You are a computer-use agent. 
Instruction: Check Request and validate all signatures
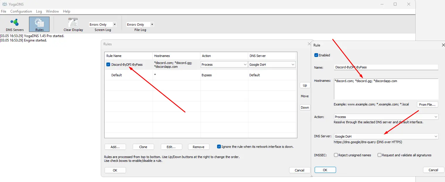pos(379,155)
